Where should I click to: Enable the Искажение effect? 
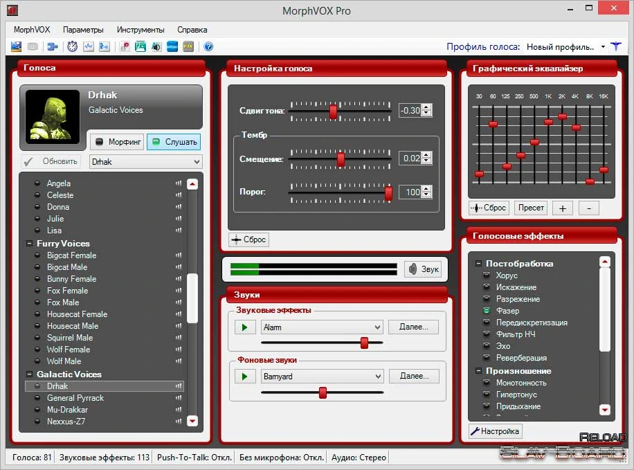(487, 287)
